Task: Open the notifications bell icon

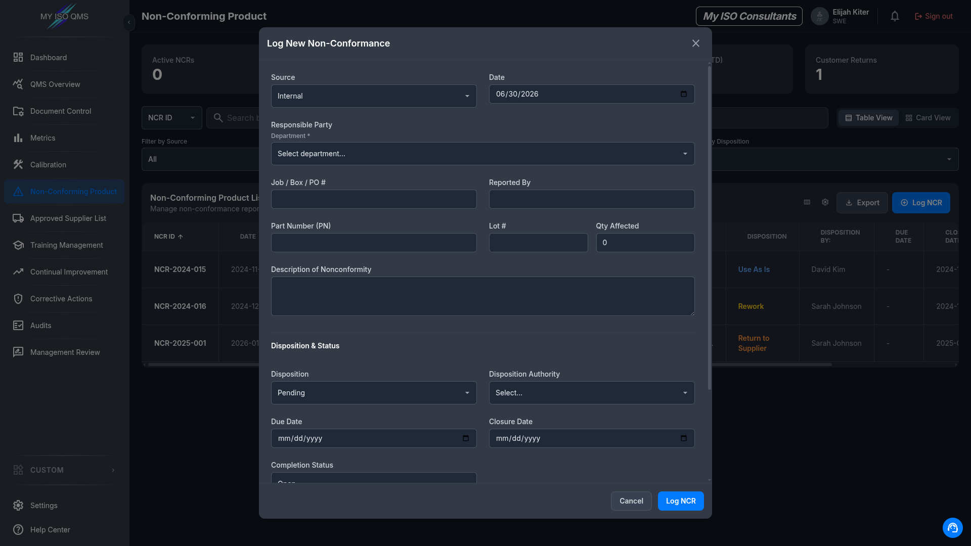Action: click(x=895, y=16)
